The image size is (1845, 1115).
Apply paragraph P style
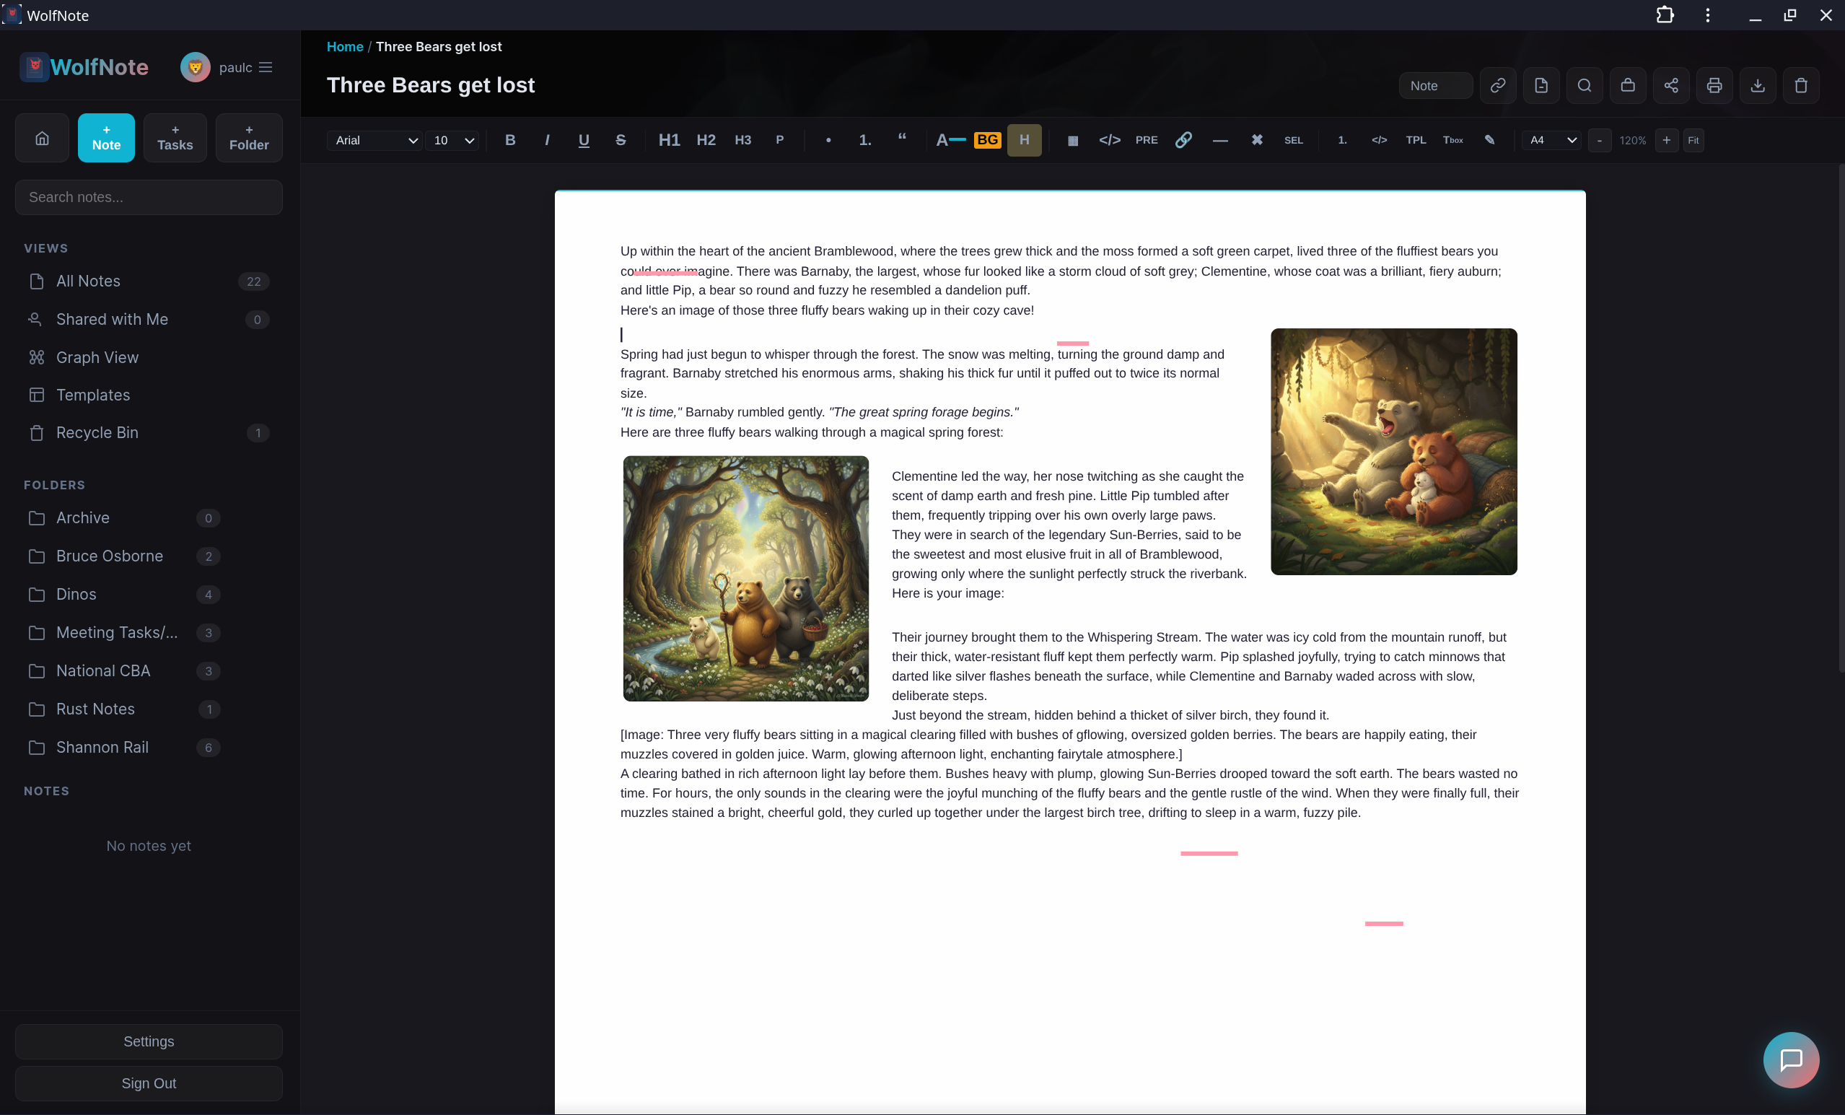coord(779,140)
